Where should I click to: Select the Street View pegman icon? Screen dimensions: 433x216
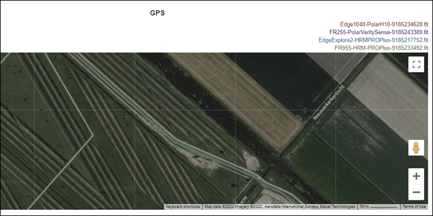coord(416,148)
